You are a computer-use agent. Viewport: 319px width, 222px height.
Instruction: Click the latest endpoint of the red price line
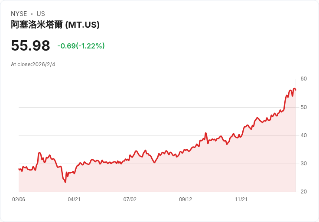tap(296, 90)
